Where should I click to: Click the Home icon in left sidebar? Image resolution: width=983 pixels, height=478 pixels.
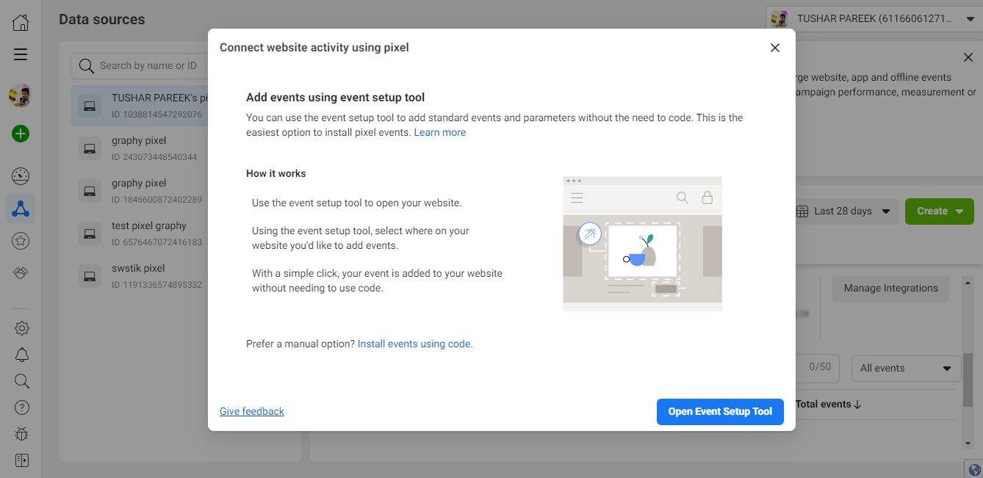click(x=21, y=23)
